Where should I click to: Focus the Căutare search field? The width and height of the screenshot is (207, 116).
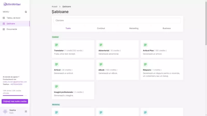click(x=117, y=20)
